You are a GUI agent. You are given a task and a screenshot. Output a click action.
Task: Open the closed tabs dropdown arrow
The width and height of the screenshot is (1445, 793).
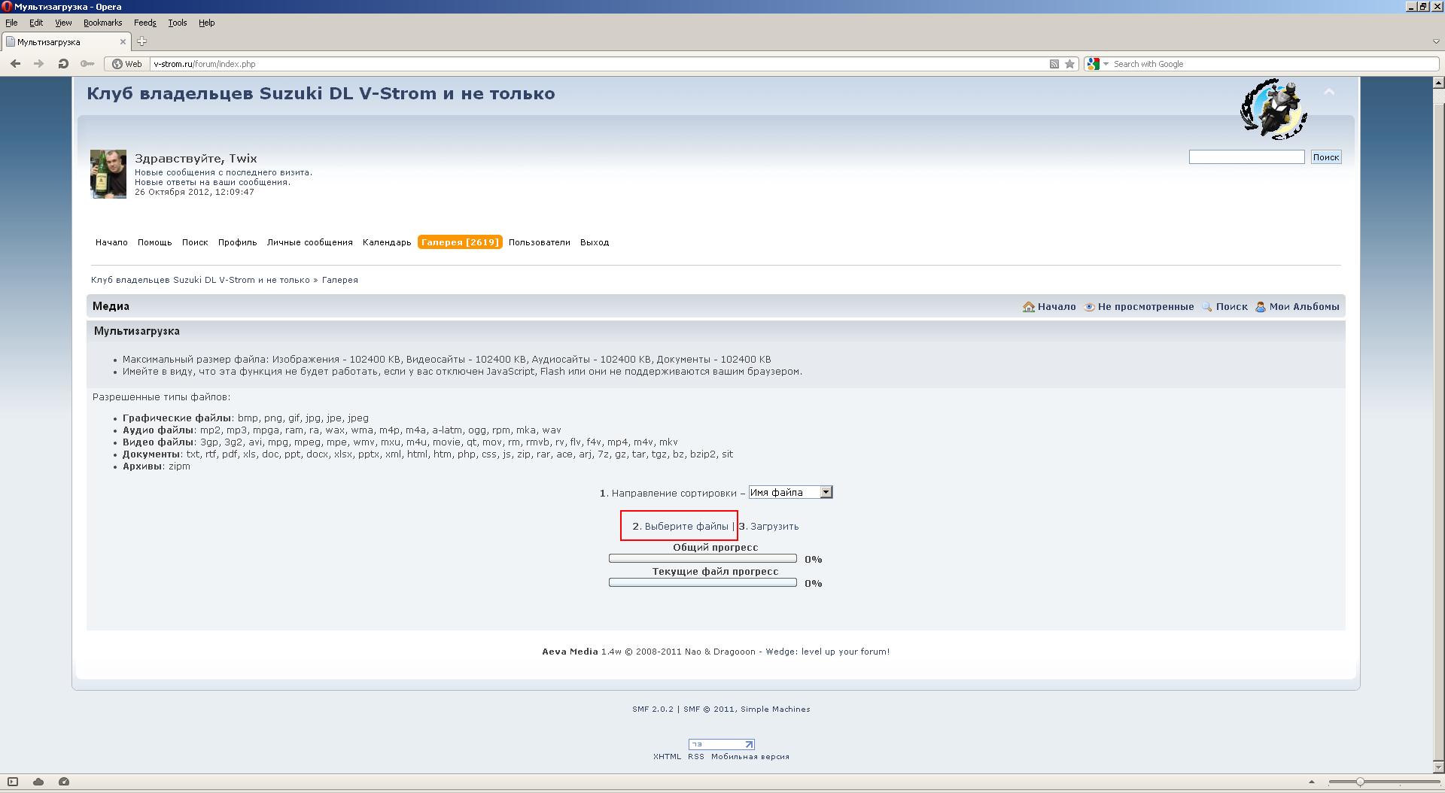[x=1435, y=41]
